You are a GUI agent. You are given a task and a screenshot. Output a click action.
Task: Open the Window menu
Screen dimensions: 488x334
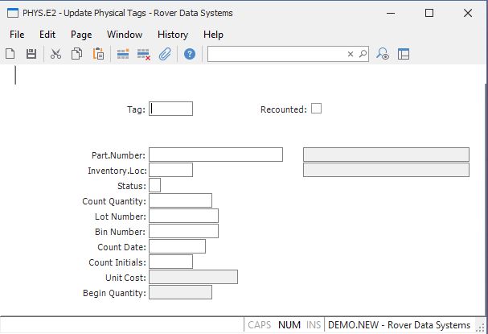125,35
